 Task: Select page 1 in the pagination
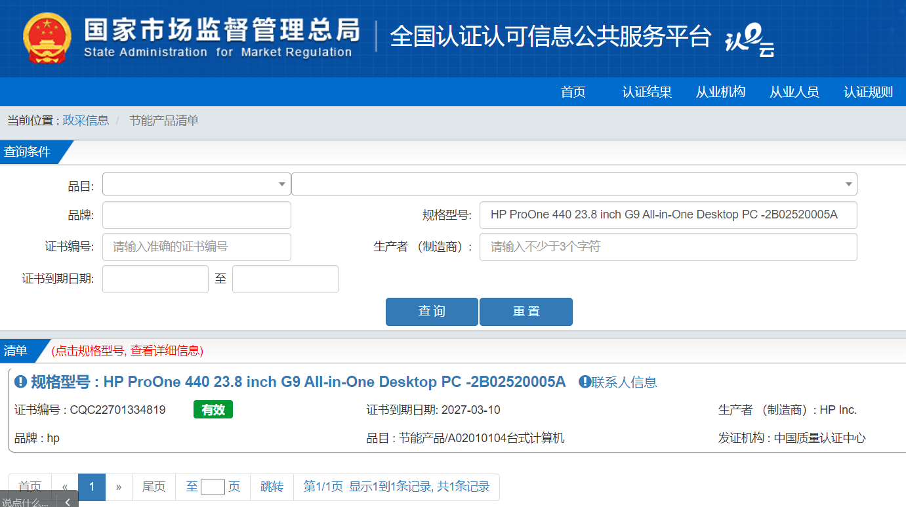(92, 487)
